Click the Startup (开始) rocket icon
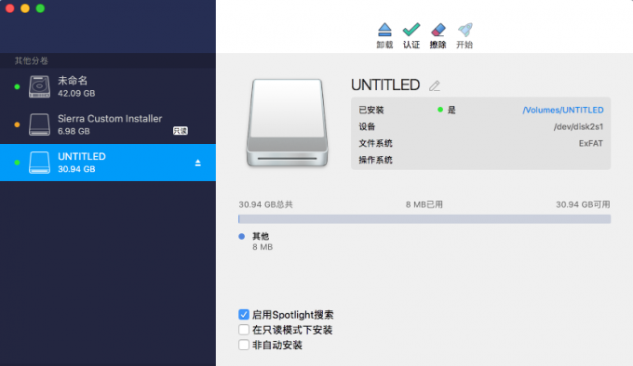Image resolution: width=633 pixels, height=366 pixels. point(465,30)
